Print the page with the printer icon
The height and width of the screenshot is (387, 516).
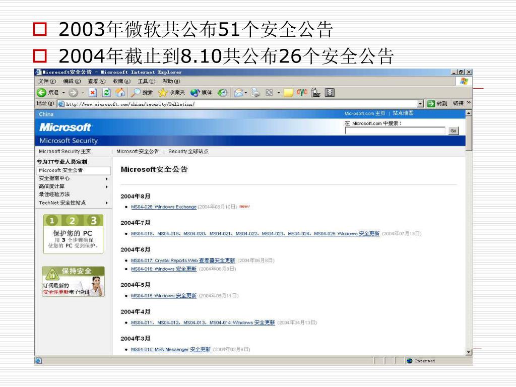coord(255,93)
